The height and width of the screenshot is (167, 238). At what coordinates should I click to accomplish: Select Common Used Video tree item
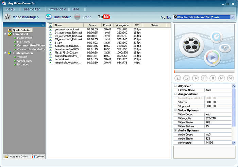[x=31, y=45]
